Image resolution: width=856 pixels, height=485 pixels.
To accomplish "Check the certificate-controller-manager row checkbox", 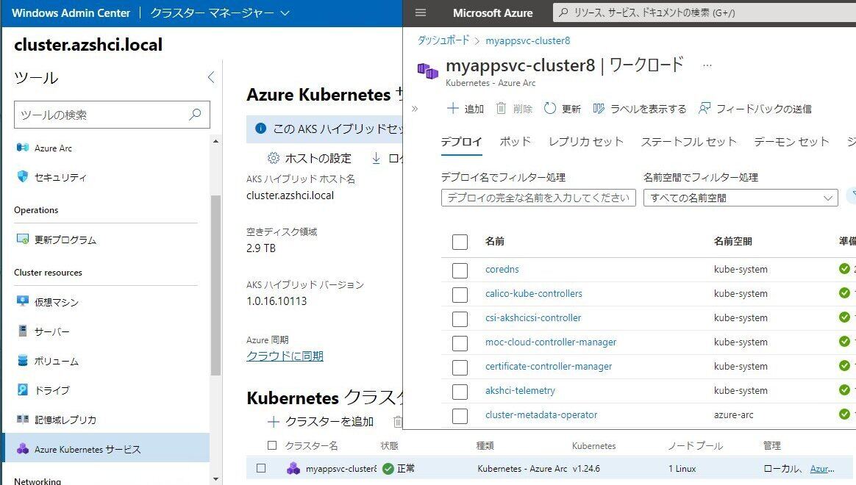I will point(460,367).
